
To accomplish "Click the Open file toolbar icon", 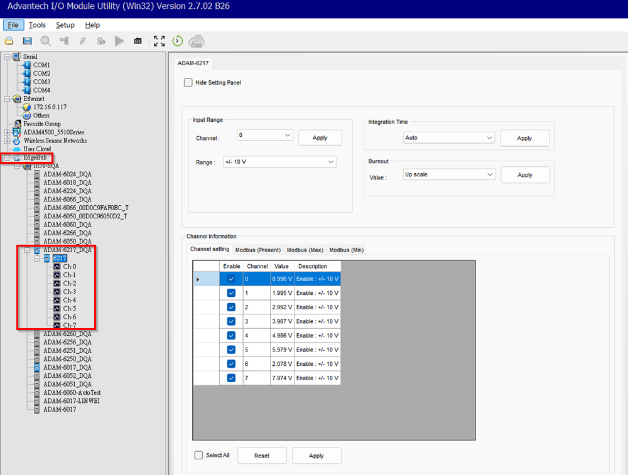I will (9, 41).
